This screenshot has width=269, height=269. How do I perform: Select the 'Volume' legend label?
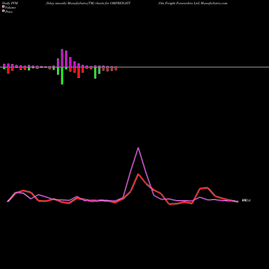10,8
